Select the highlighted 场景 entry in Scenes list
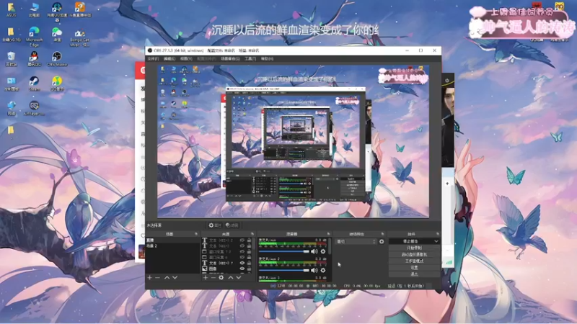Image resolution: width=577 pixels, height=324 pixels. coord(172,240)
